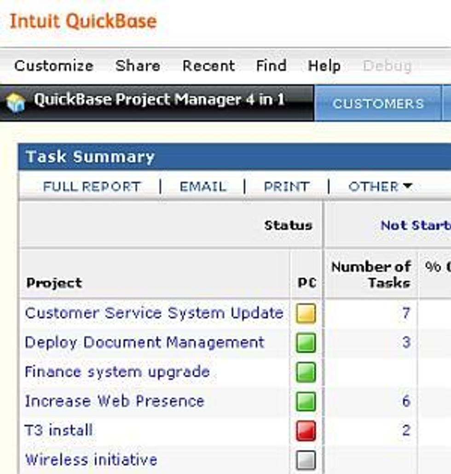Click green status icon for Increase Web Presence
Image resolution: width=451 pixels, height=474 pixels.
click(306, 401)
